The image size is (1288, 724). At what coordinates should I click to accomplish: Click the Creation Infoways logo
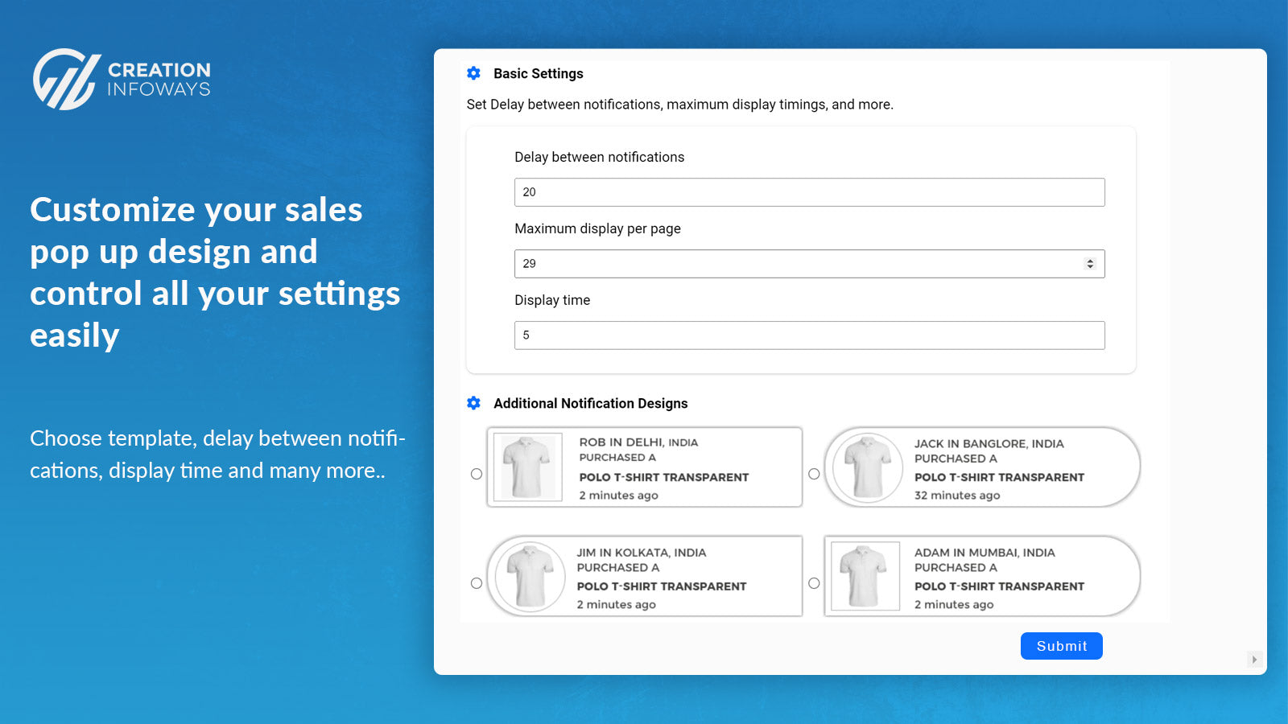coord(121,78)
